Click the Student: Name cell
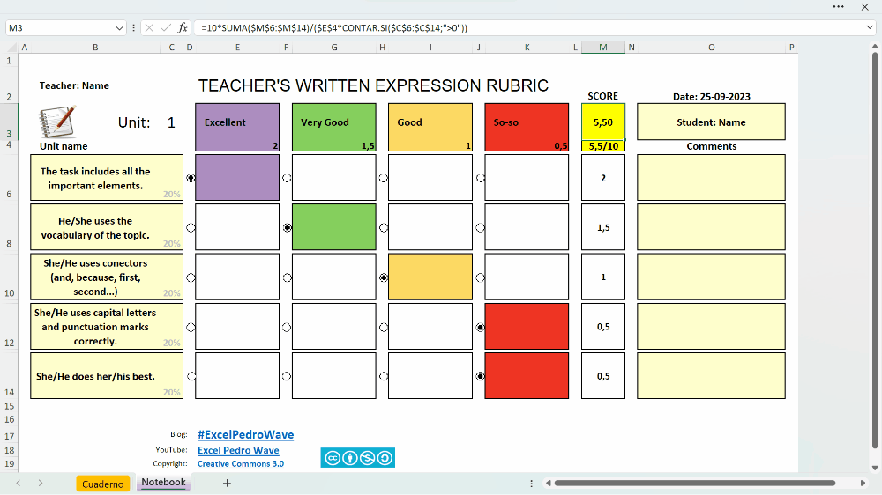The image size is (882, 495). click(x=711, y=122)
